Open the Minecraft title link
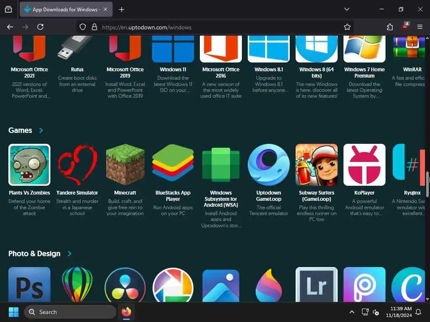430x322 pixels. pos(125,193)
